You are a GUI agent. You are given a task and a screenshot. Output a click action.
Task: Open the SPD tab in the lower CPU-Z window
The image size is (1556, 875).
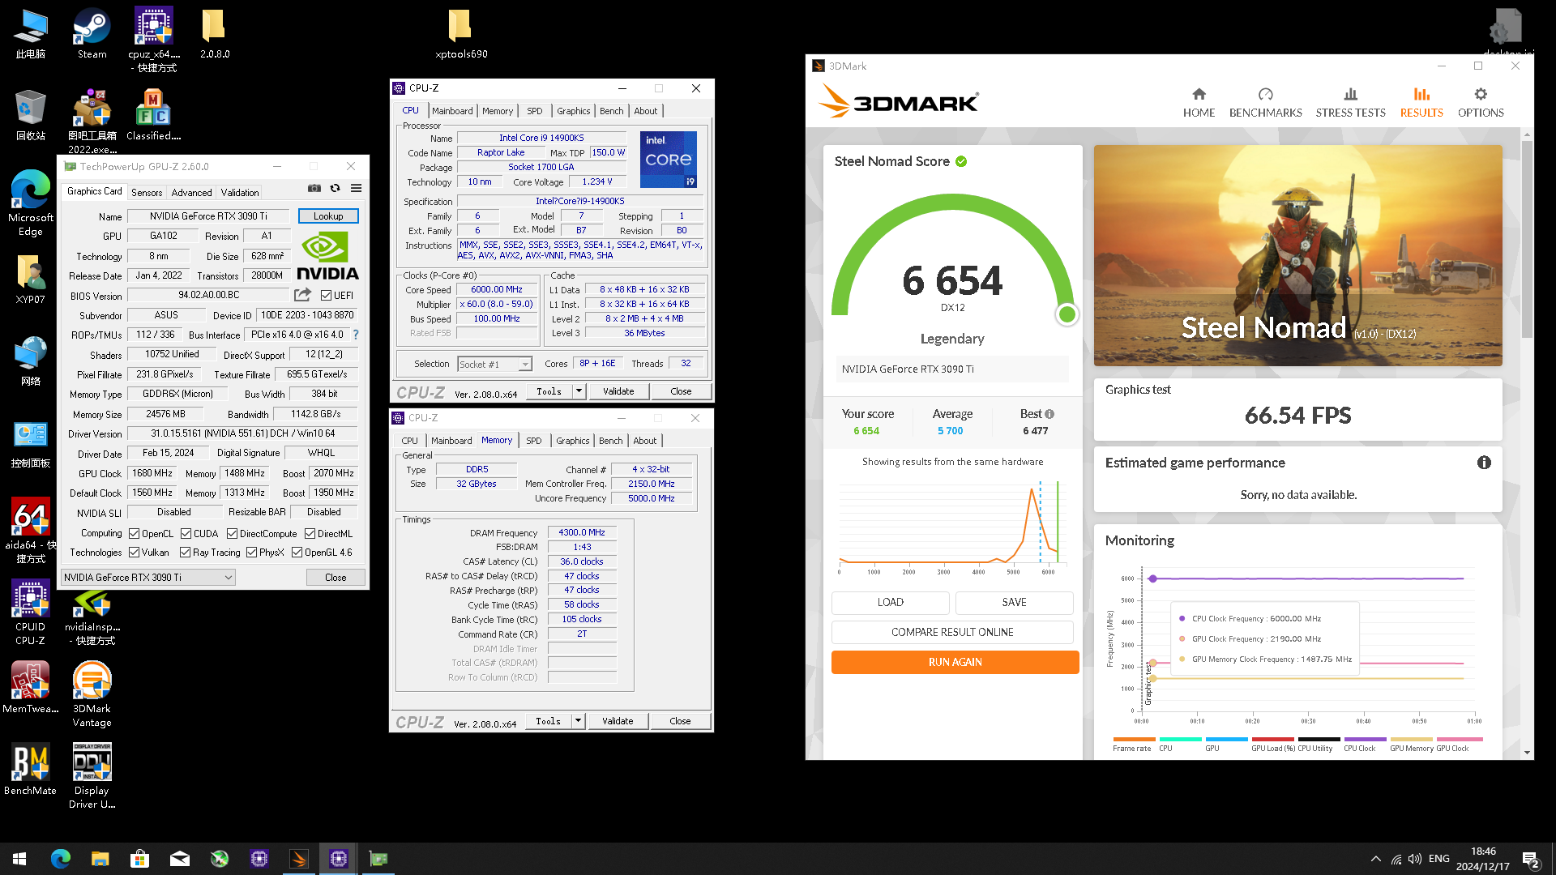(x=534, y=441)
